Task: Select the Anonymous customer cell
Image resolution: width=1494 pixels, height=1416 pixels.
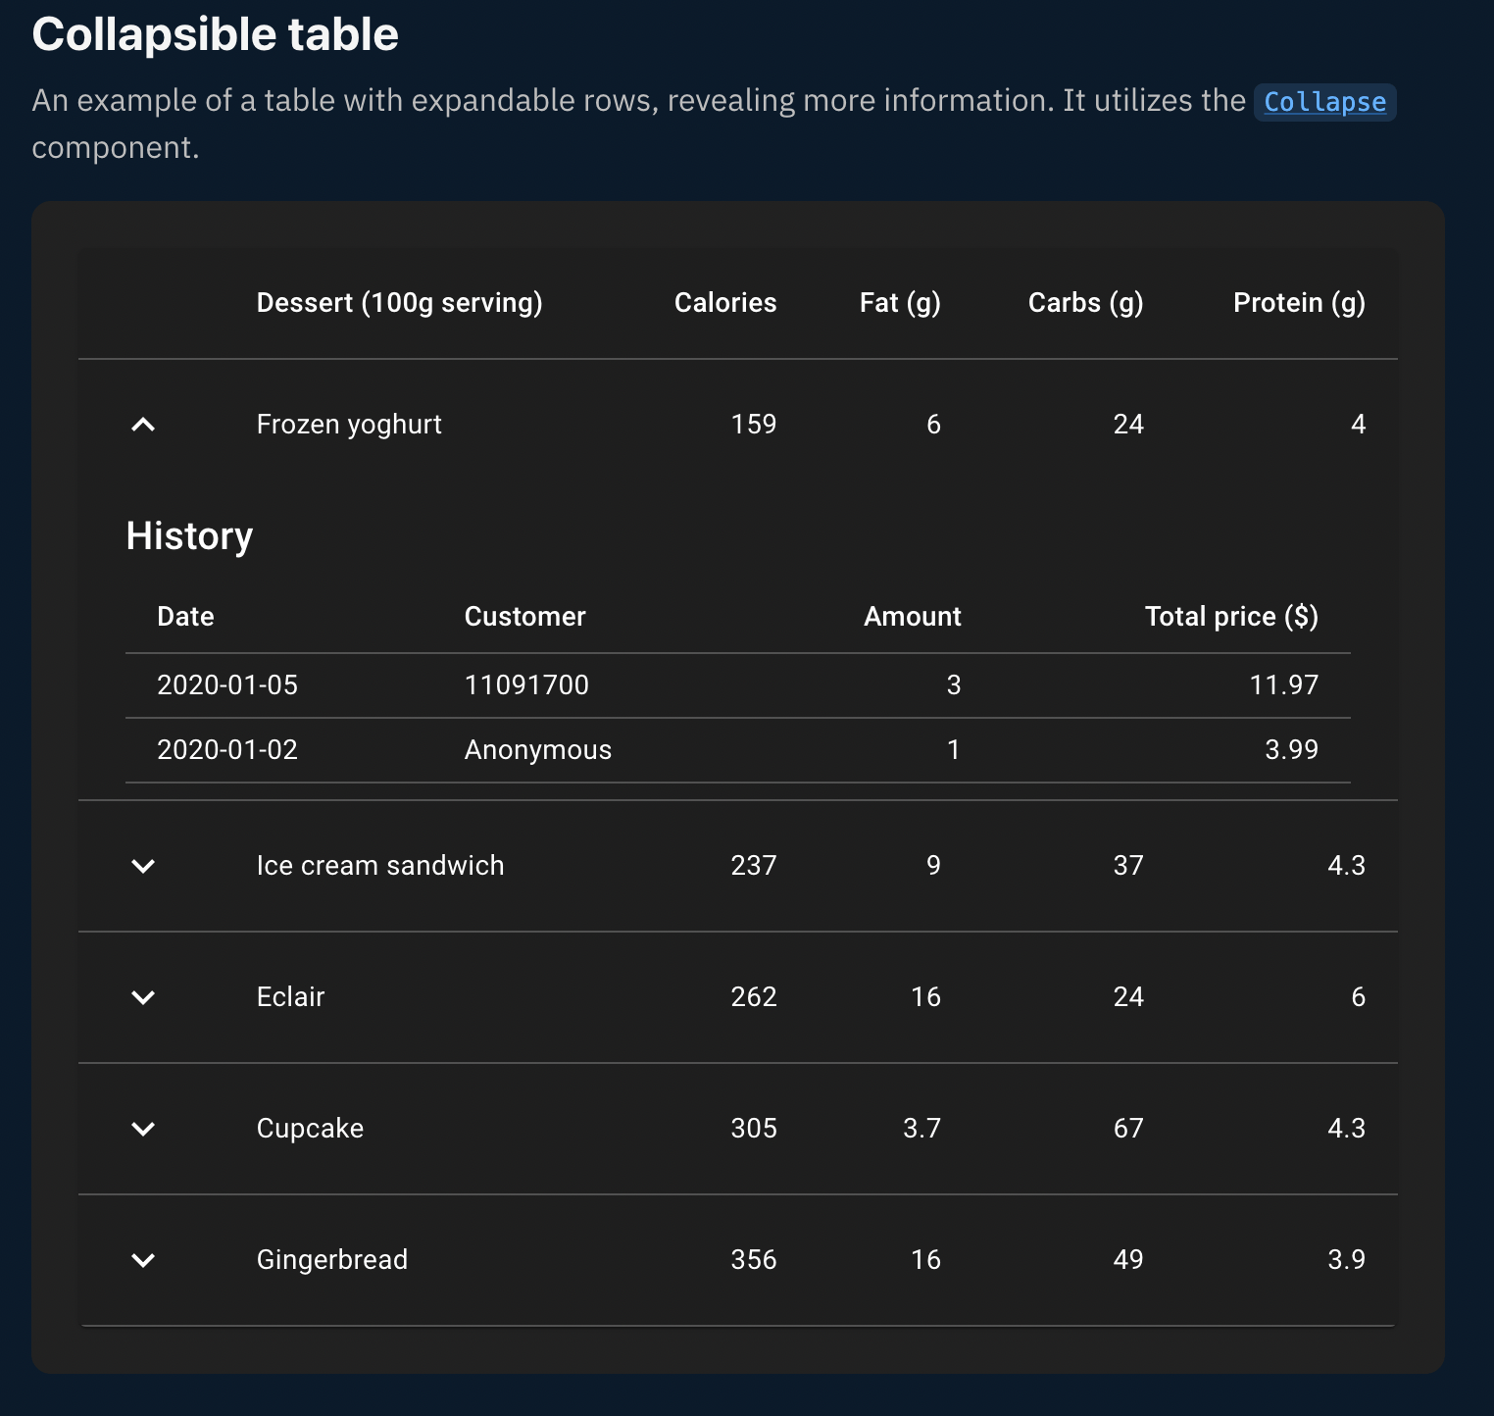Action: tap(537, 750)
